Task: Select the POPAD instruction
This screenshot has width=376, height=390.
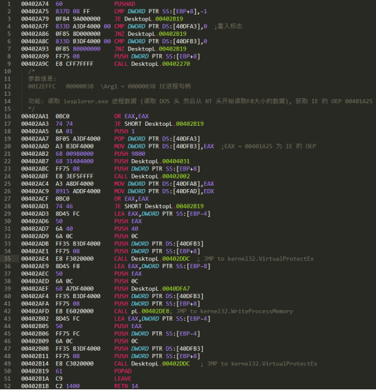Action: 123,371
